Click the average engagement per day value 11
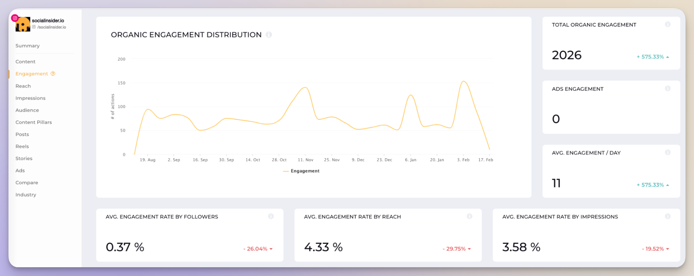This screenshot has height=276, width=694. coord(556,183)
